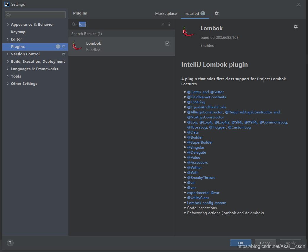The image size is (308, 252).
Task: Open the @UtilityClass link
Action: click(198, 198)
